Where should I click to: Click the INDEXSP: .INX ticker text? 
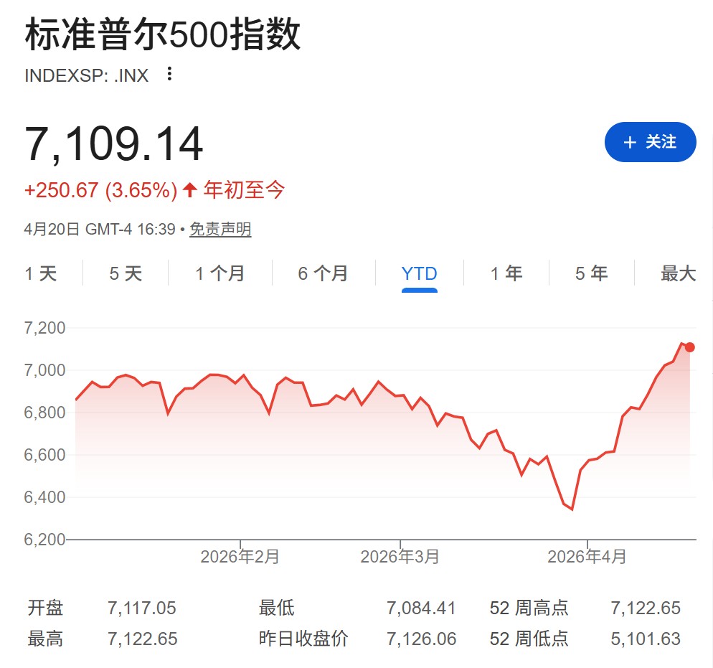coord(87,75)
